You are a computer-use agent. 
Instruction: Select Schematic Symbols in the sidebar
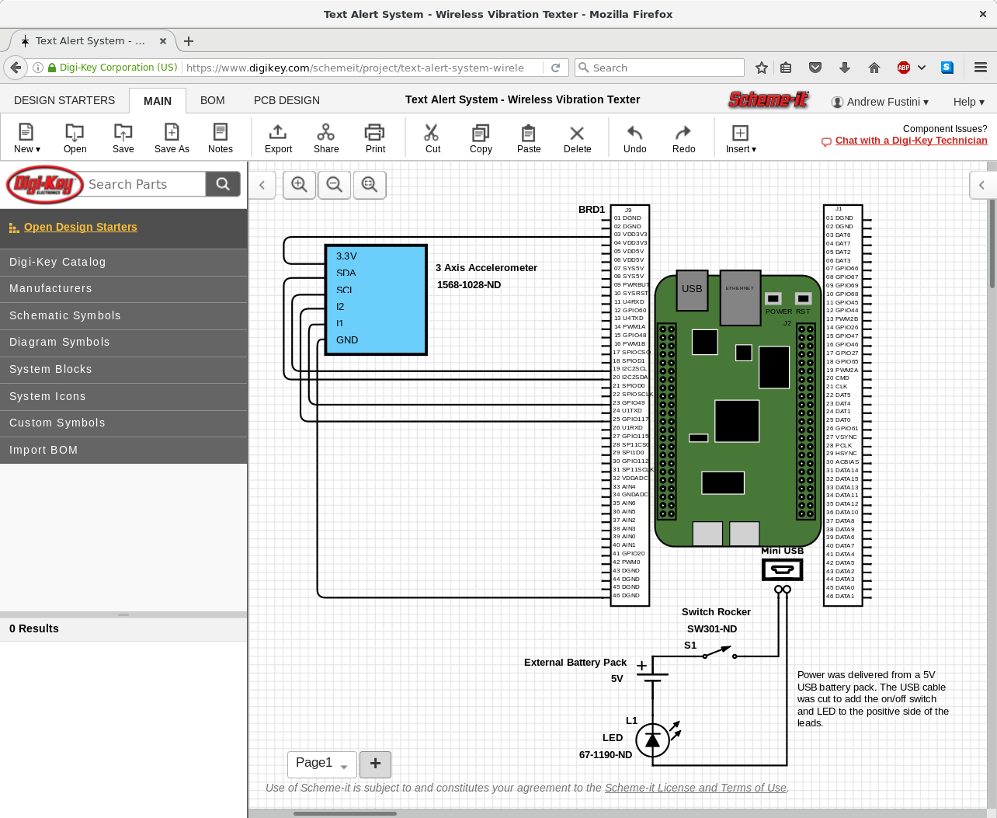click(65, 315)
